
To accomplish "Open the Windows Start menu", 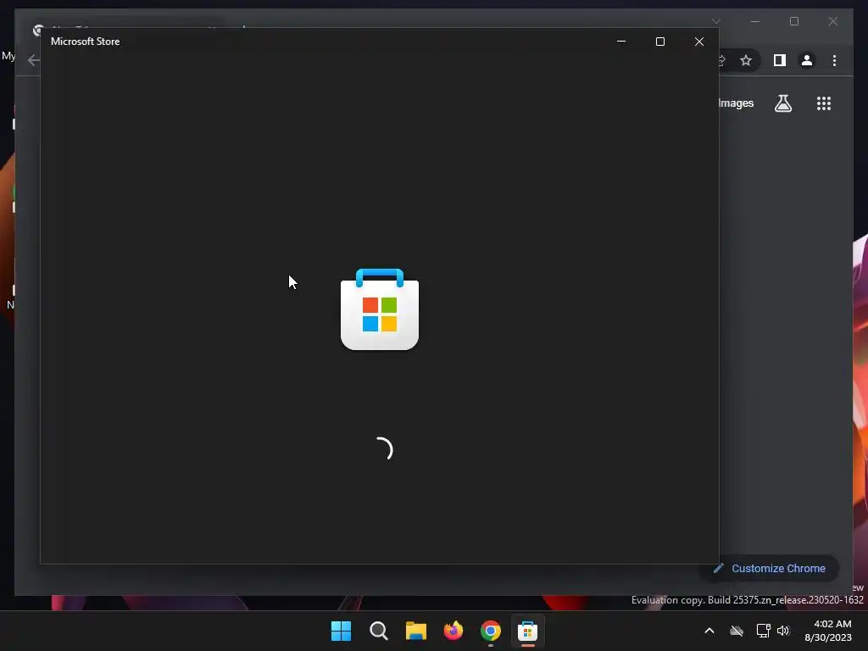I will [341, 631].
